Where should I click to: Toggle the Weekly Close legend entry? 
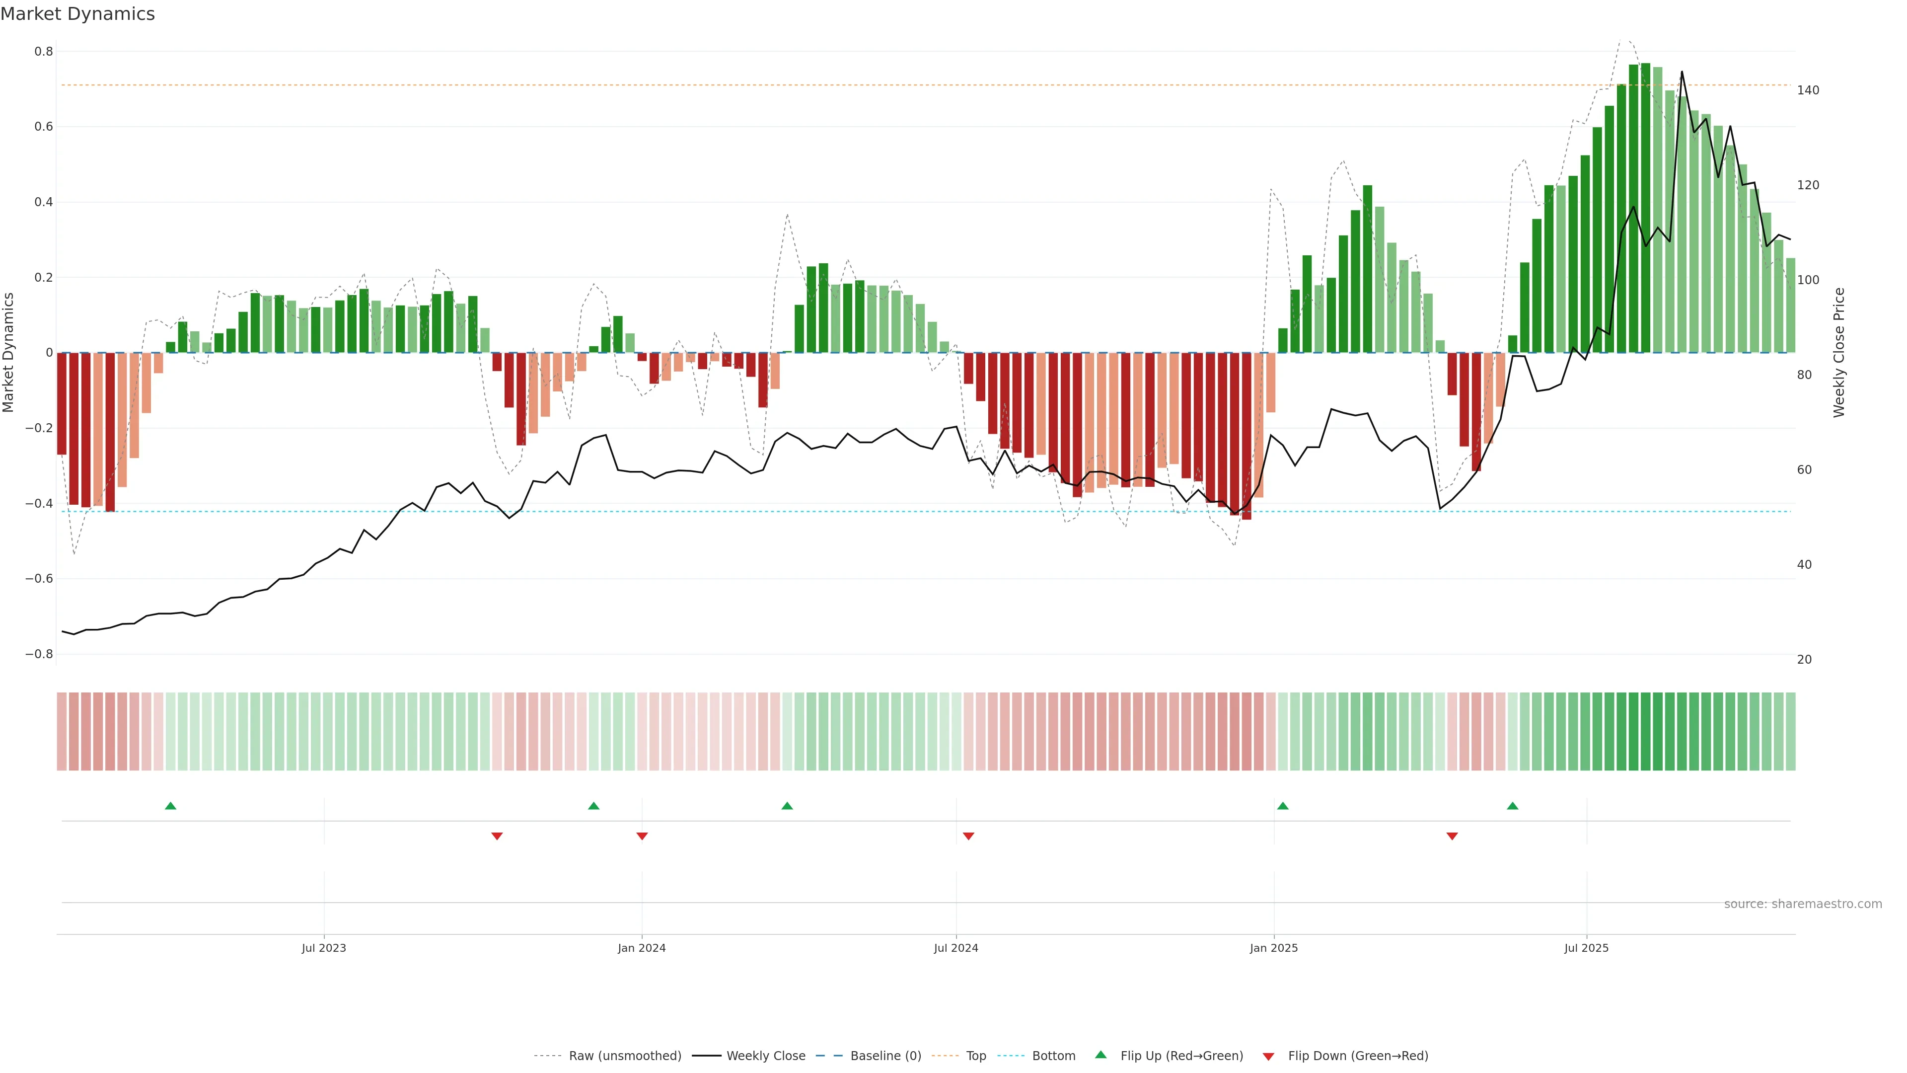point(765,1056)
